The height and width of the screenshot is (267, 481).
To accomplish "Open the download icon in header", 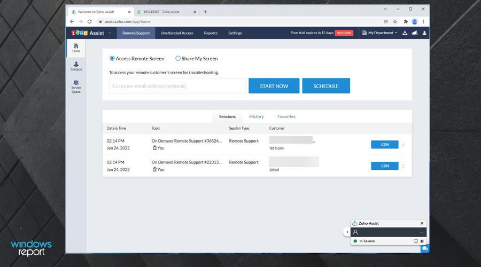I will tap(405, 33).
